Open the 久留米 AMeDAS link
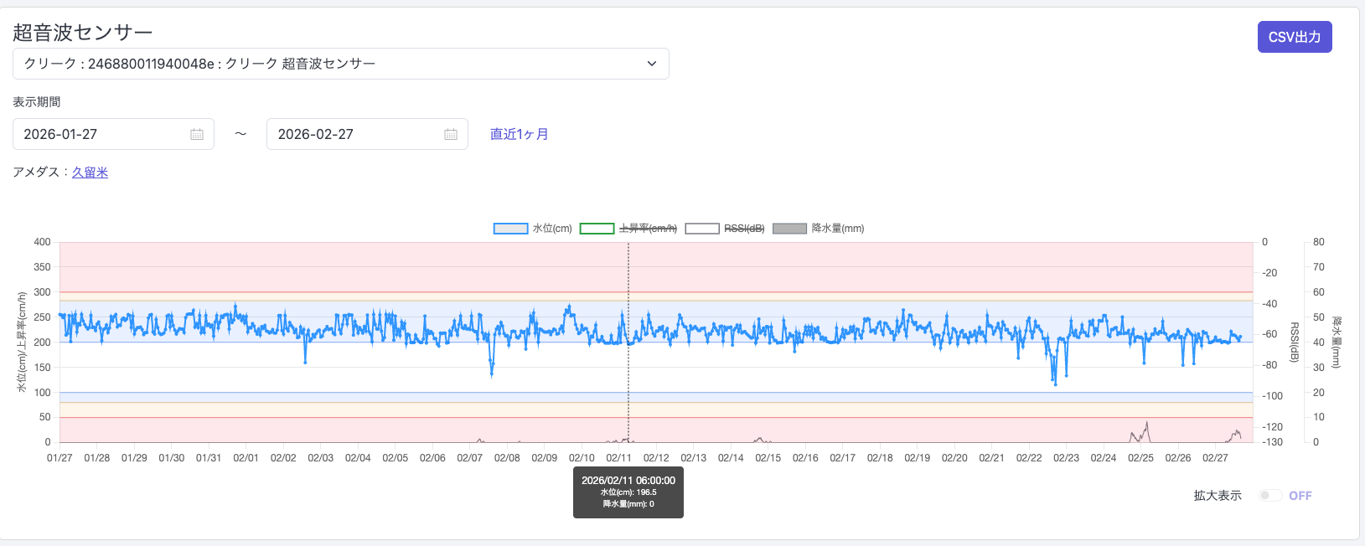Viewport: 1365px width, 546px height. pos(90,173)
